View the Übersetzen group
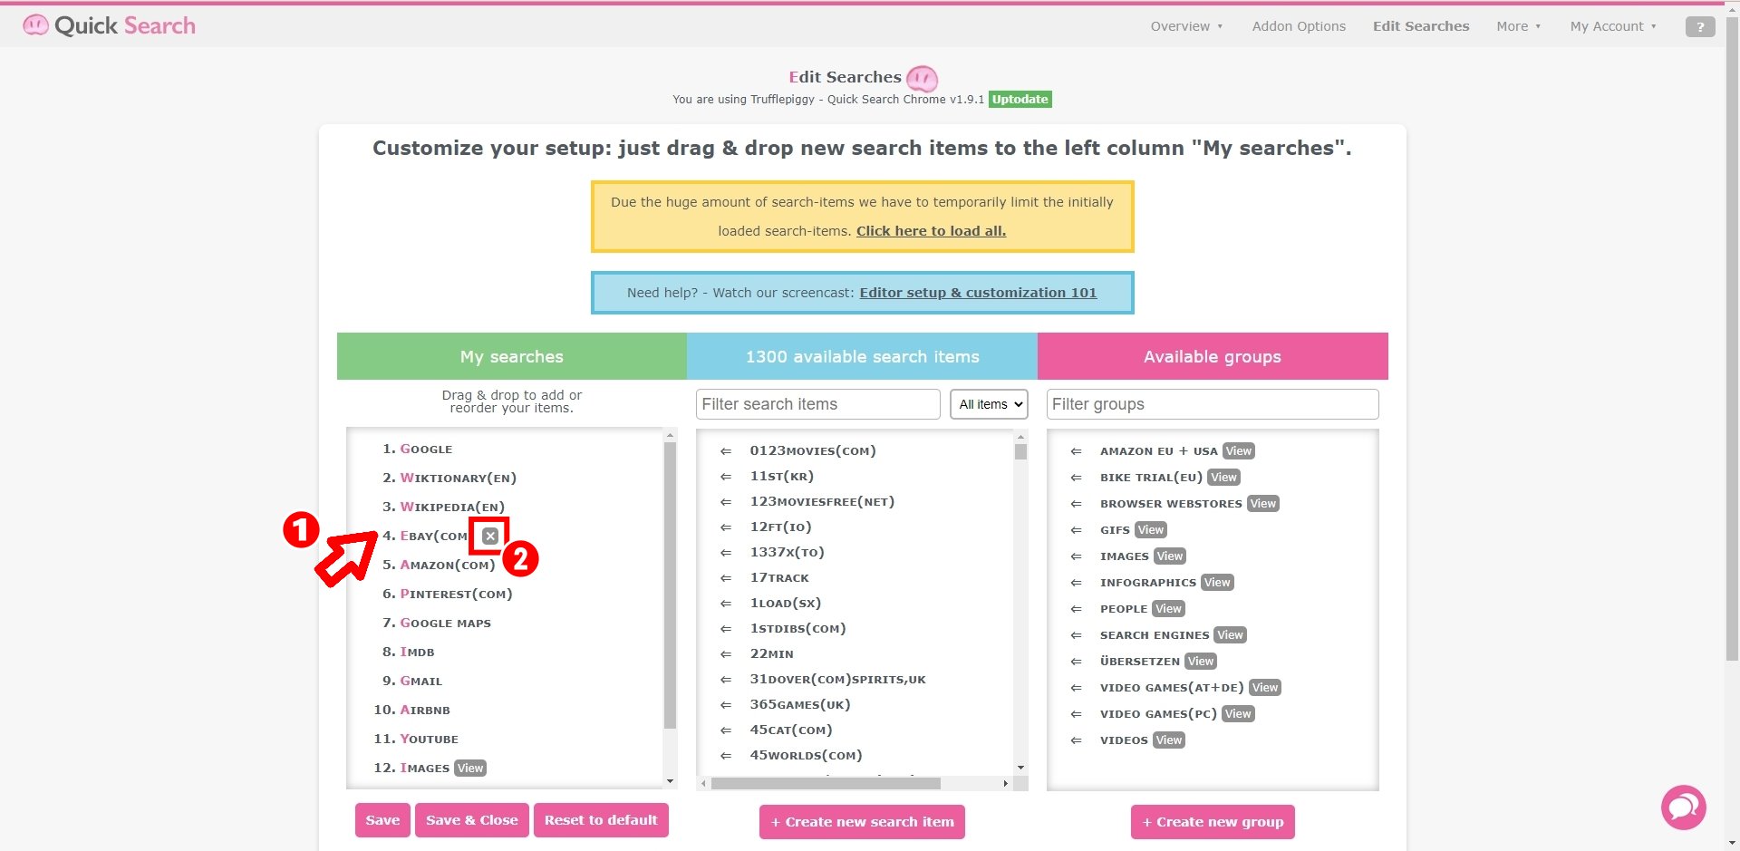Viewport: 1740px width, 851px height. pos(1201,661)
